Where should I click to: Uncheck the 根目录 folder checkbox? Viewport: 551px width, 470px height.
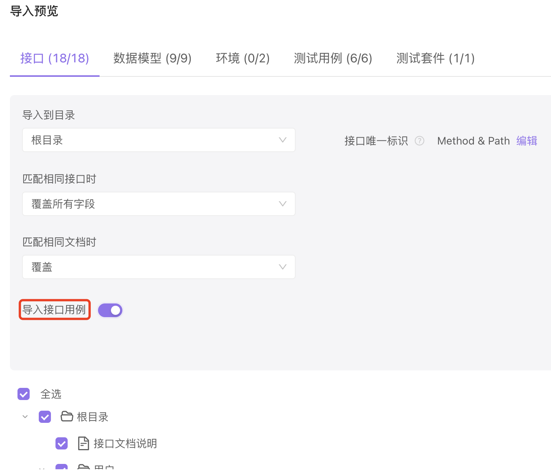click(x=45, y=417)
